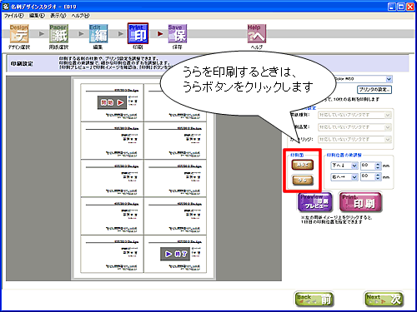Click the Next 次 button
The height and width of the screenshot is (312, 417).
click(x=384, y=300)
